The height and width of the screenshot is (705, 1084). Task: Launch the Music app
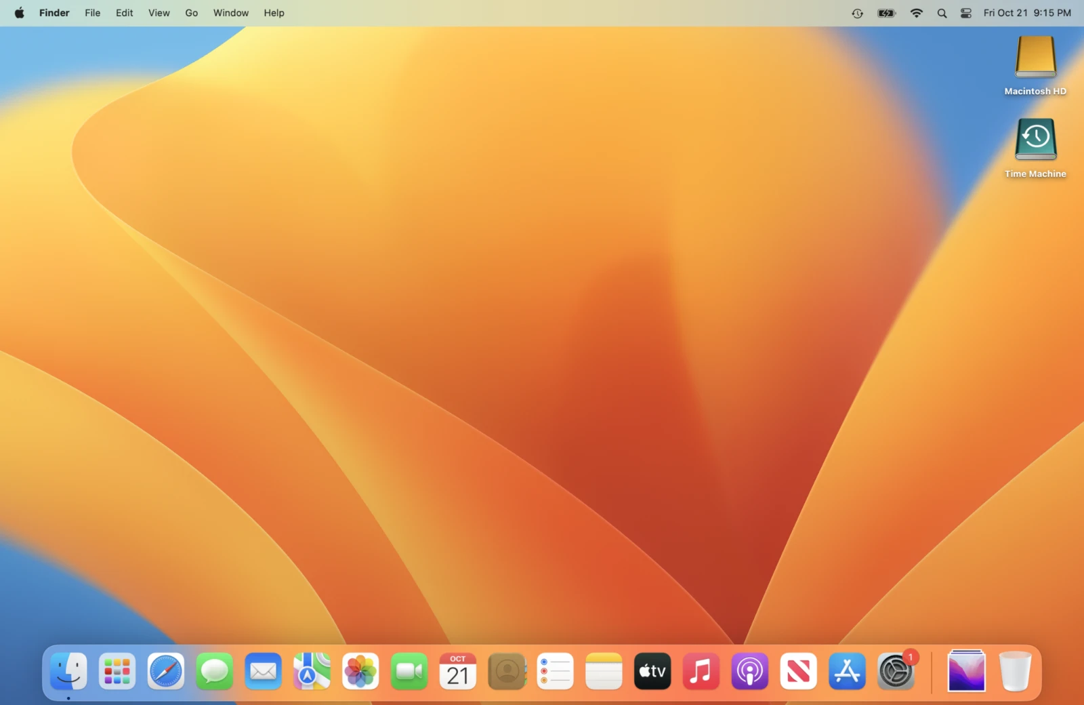tap(700, 671)
